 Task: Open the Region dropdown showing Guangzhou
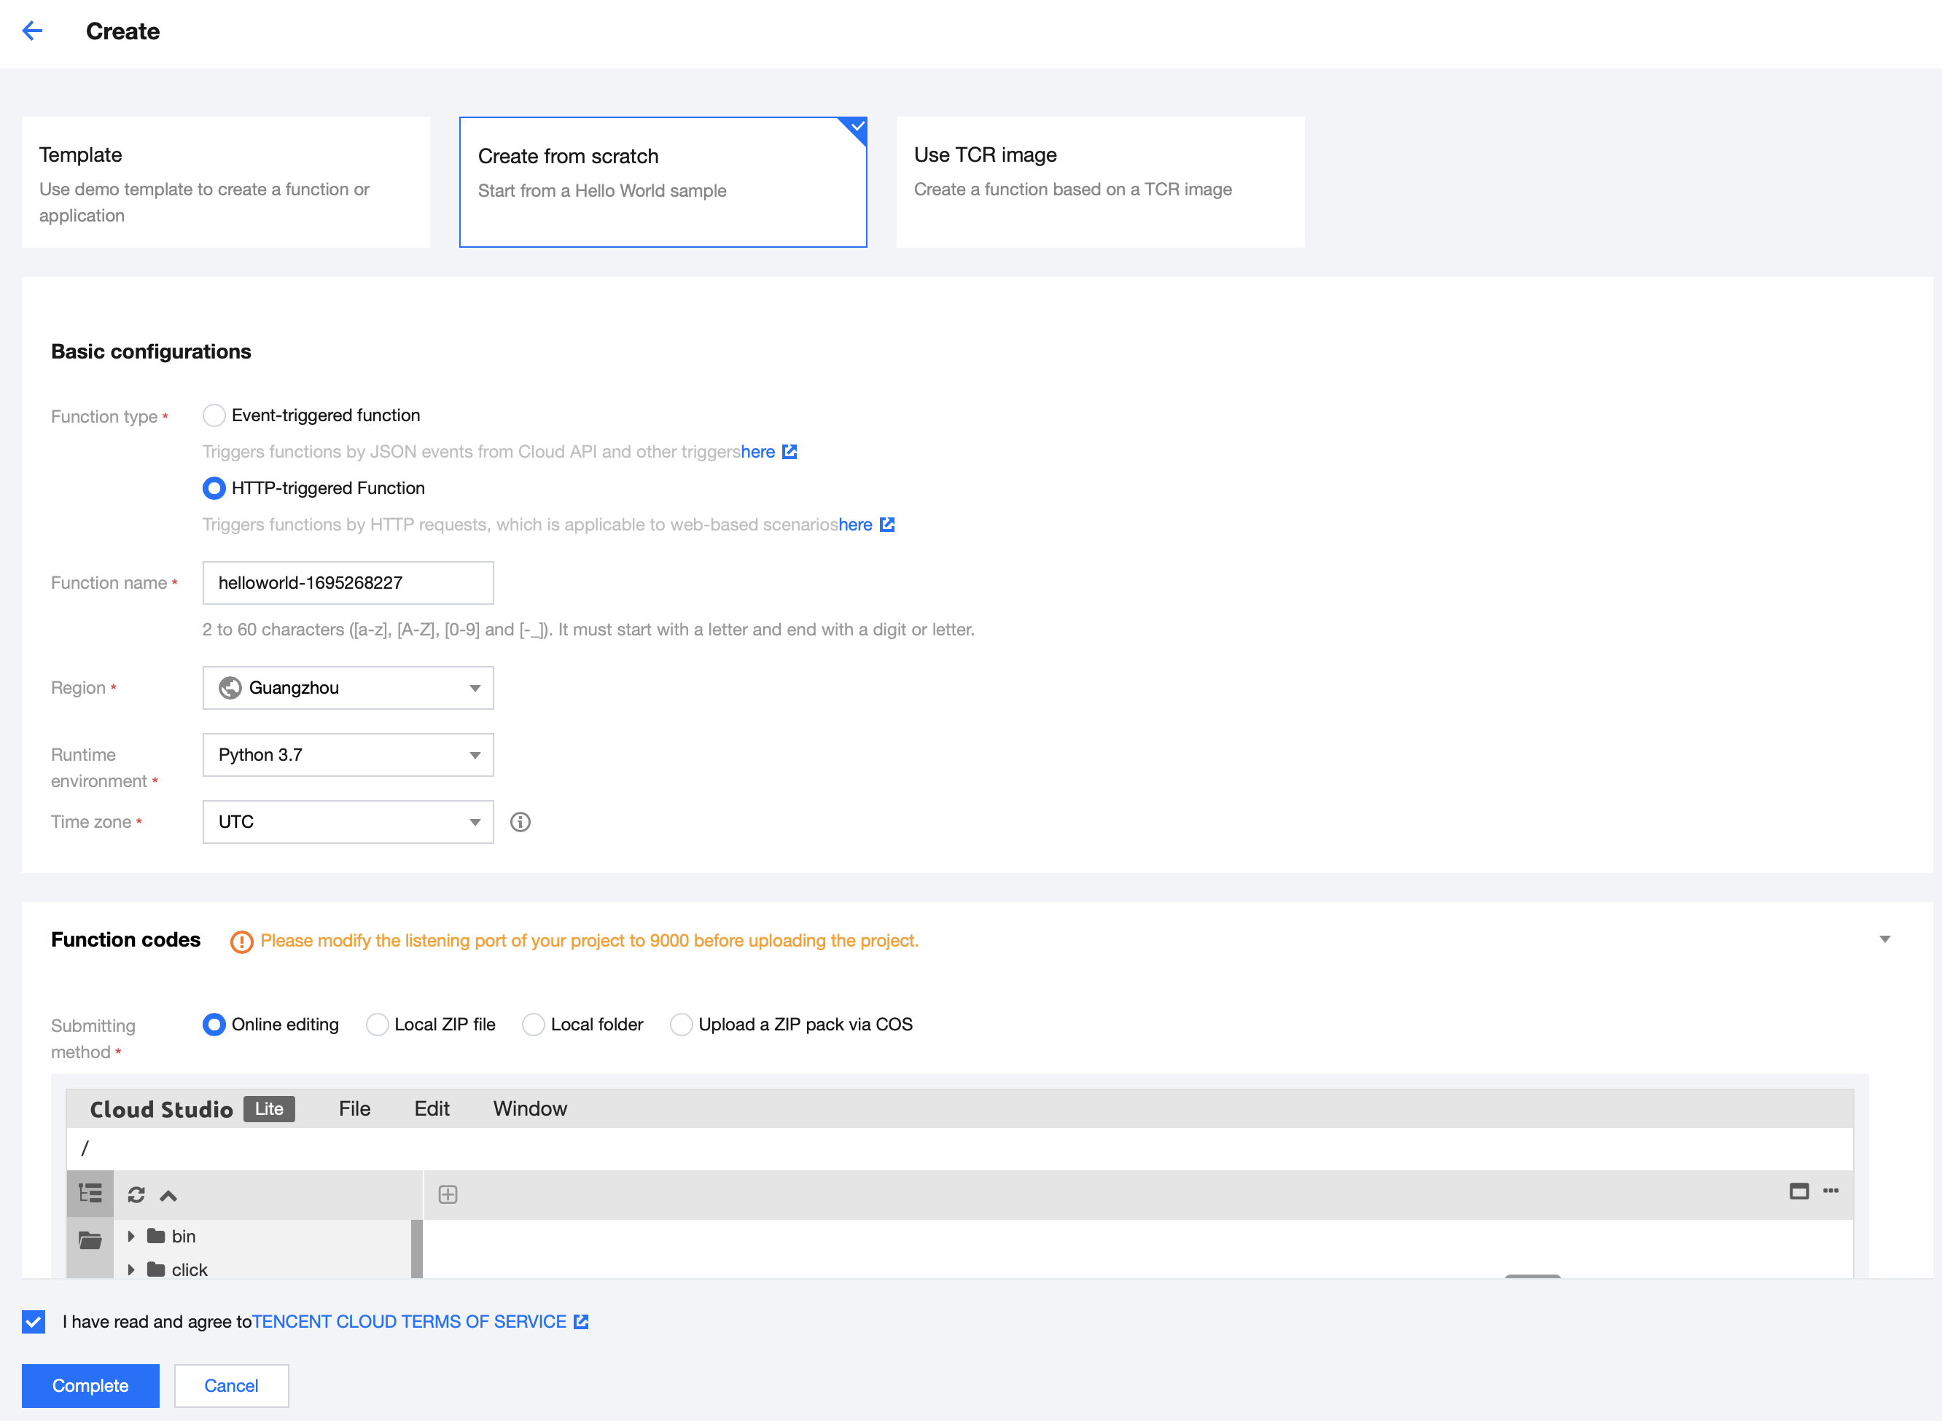click(x=348, y=688)
